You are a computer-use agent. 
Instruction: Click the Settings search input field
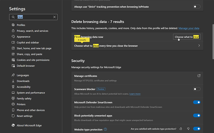tap(33, 17)
